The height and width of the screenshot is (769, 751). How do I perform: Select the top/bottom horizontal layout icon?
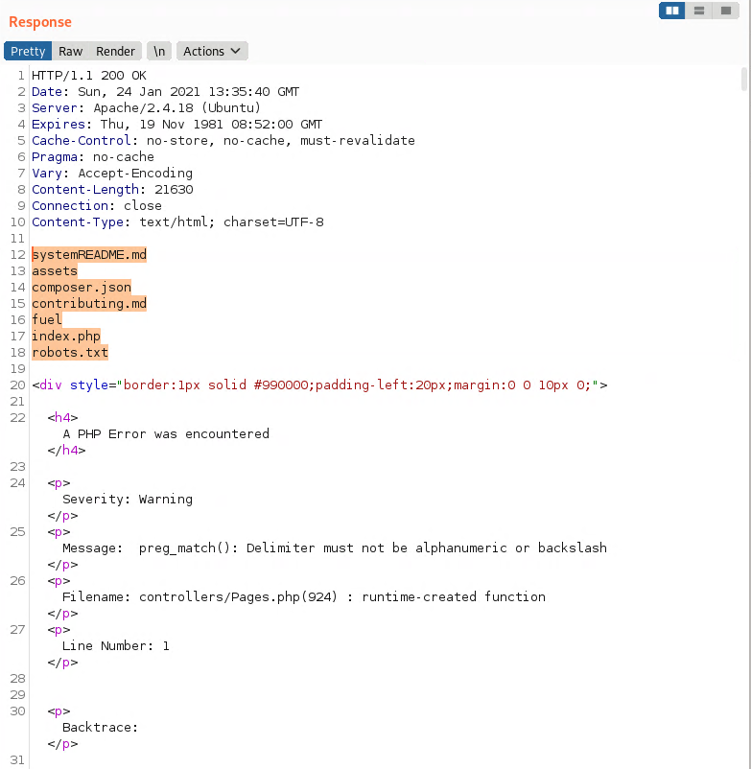tap(699, 11)
